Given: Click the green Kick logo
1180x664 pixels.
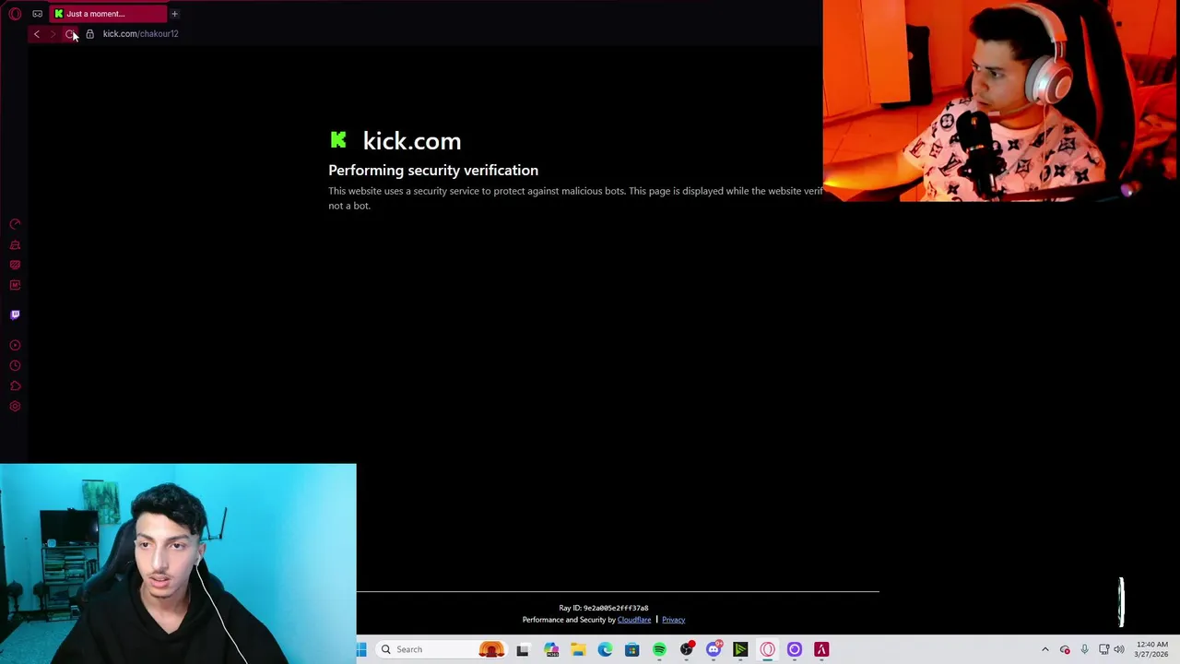Looking at the screenshot, I should coord(338,139).
